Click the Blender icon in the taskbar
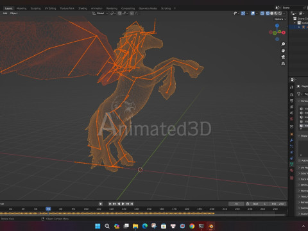Viewport: 308px width, 231px height. pyautogui.click(x=210, y=226)
